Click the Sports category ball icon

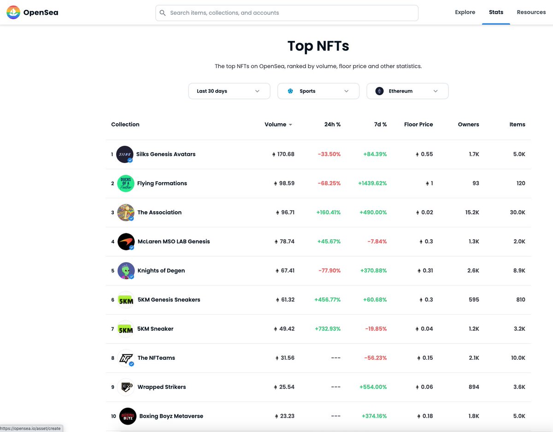click(x=290, y=91)
